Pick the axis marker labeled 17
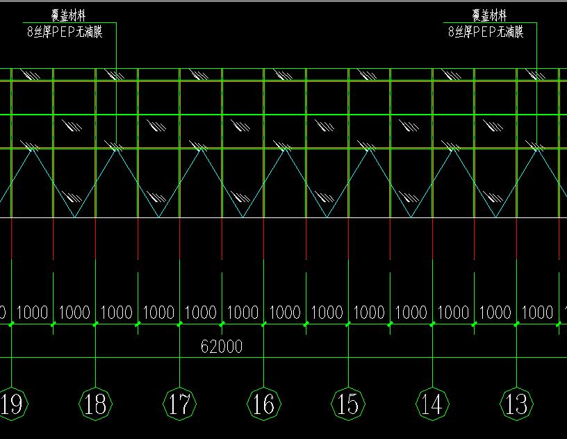Screen dimensions: 567x439 tap(180, 404)
